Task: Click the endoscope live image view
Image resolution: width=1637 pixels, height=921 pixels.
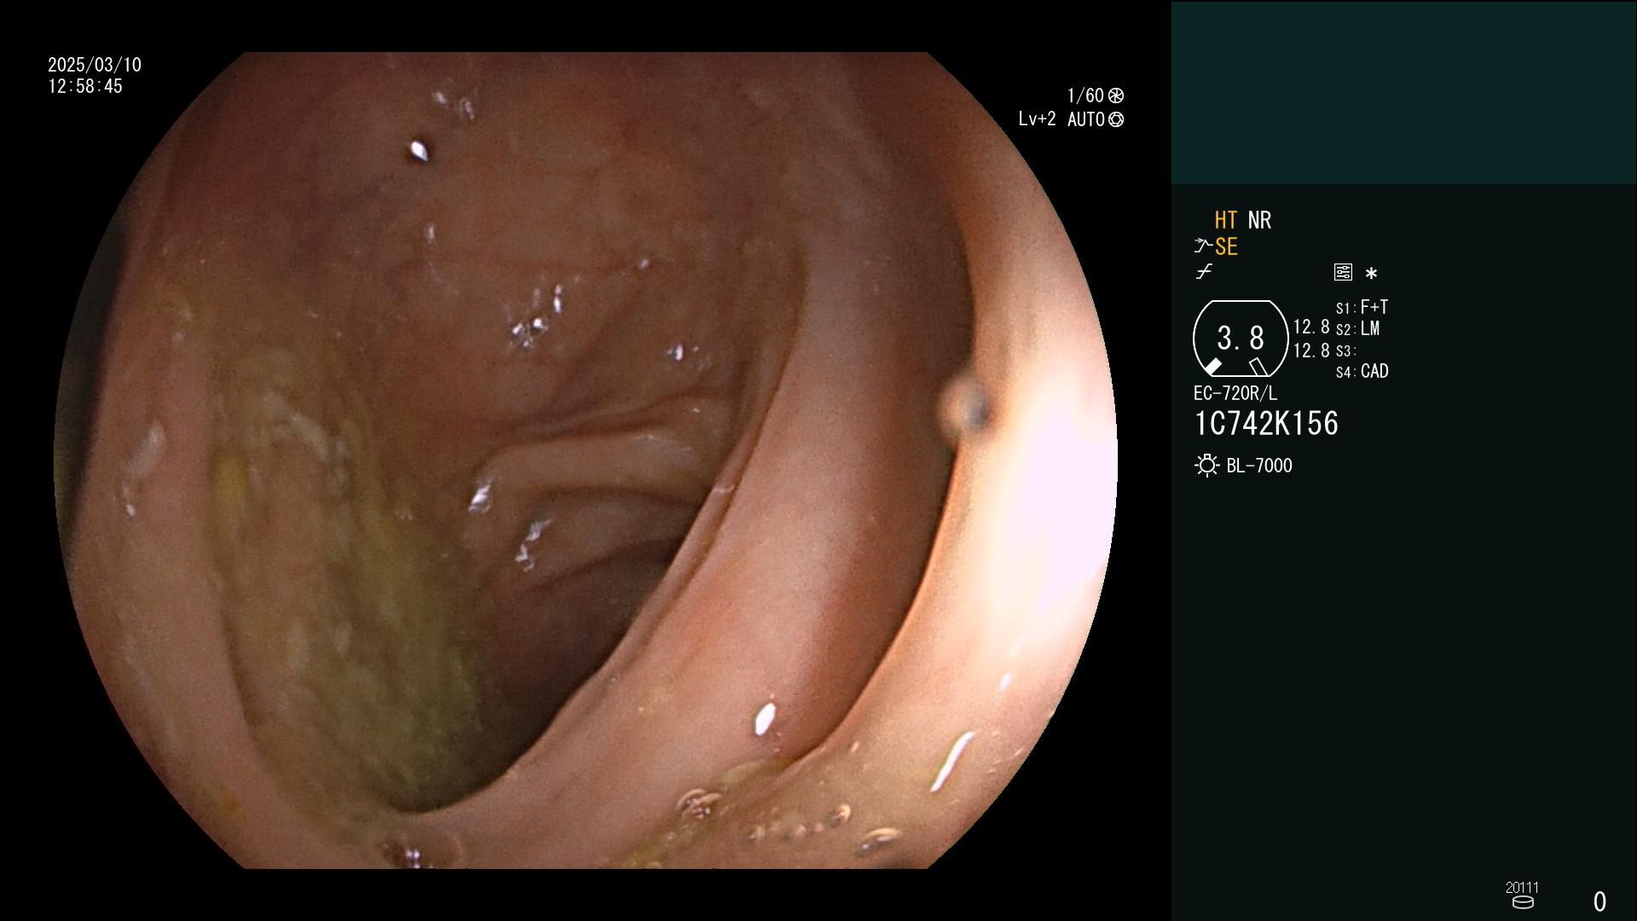Action: click(586, 460)
